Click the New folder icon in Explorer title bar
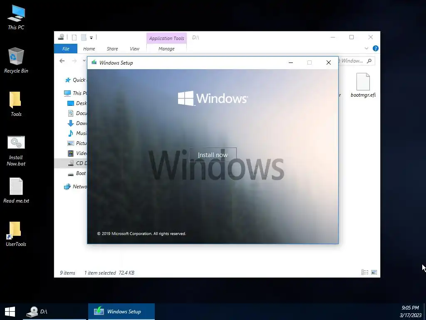This screenshot has width=426, height=320. pos(84,37)
